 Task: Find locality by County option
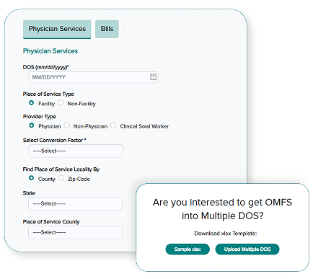tap(31, 178)
